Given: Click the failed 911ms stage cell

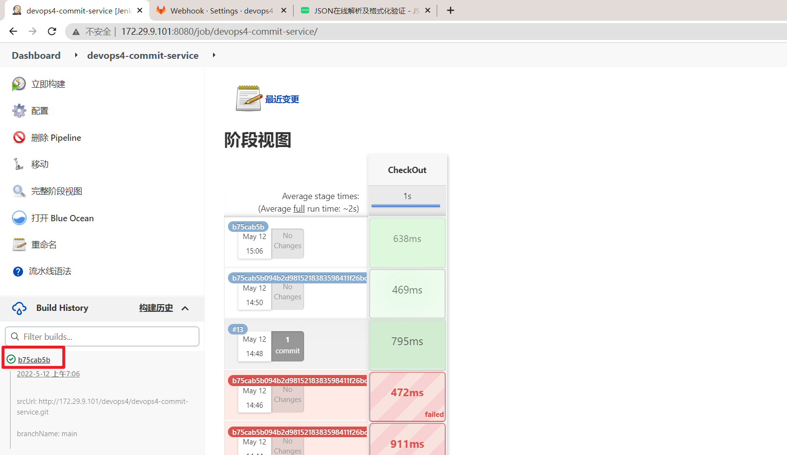Looking at the screenshot, I should 407,439.
